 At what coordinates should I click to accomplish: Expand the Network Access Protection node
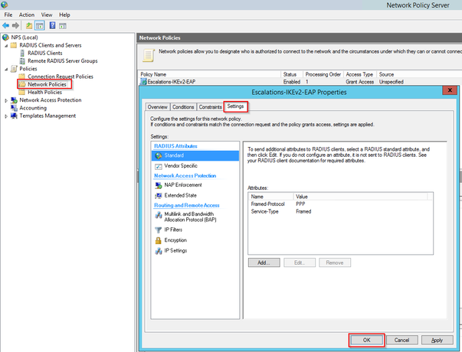click(6, 100)
